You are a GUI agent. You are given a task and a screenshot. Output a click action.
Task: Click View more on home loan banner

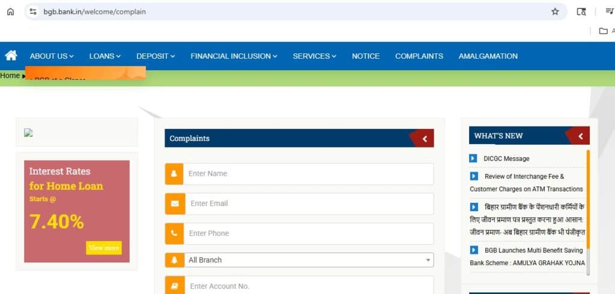[x=104, y=248]
